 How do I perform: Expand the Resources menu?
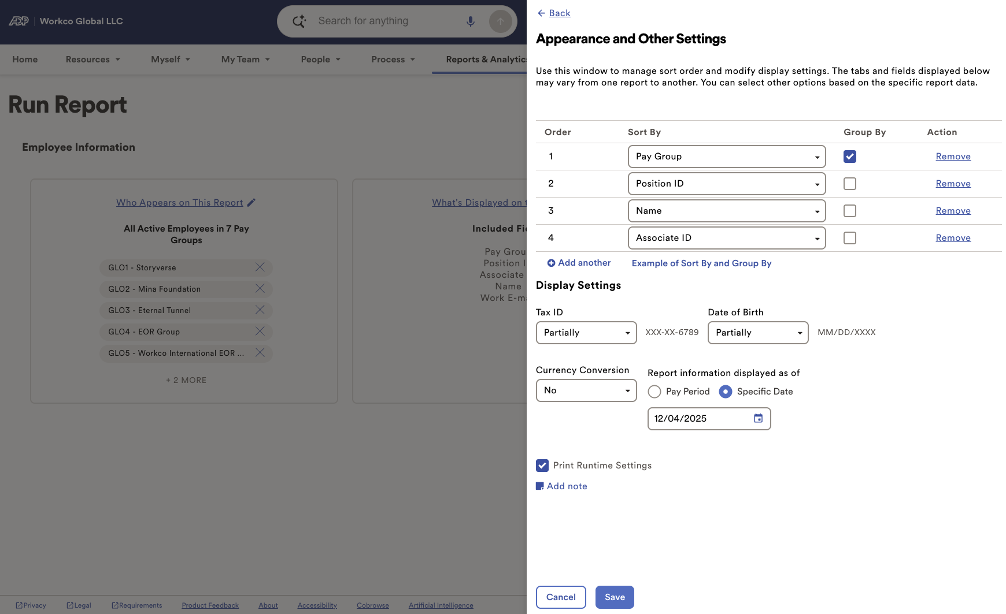click(93, 59)
